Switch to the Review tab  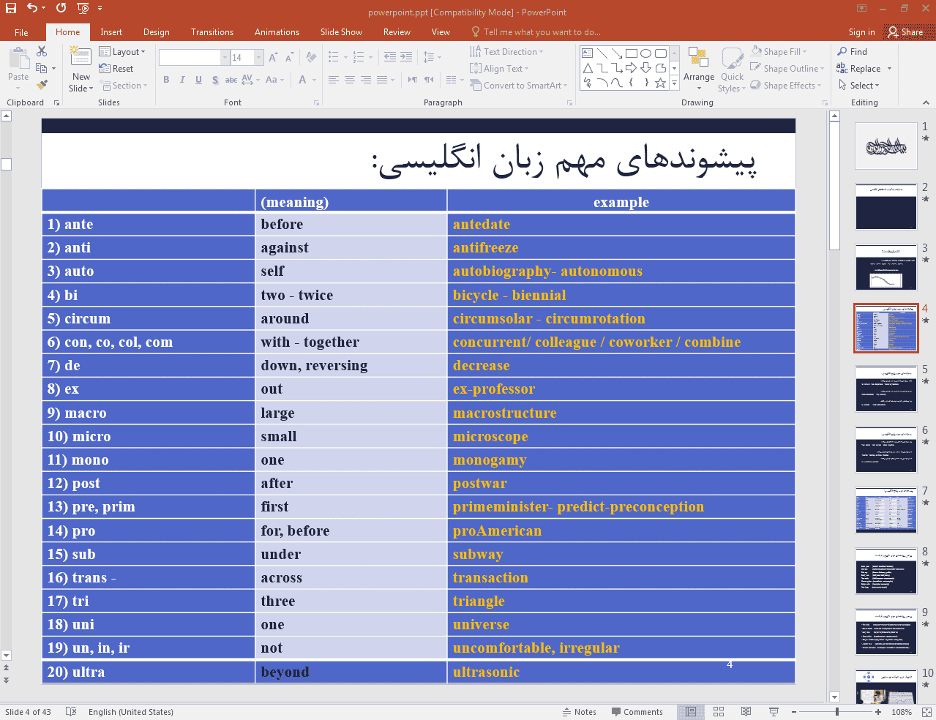click(x=397, y=32)
